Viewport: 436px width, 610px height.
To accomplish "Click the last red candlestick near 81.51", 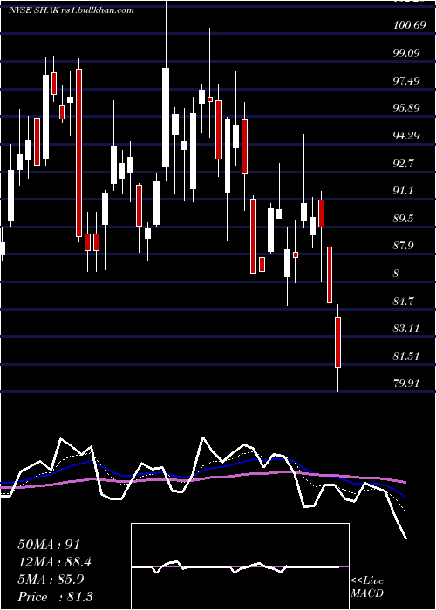I will (338, 342).
